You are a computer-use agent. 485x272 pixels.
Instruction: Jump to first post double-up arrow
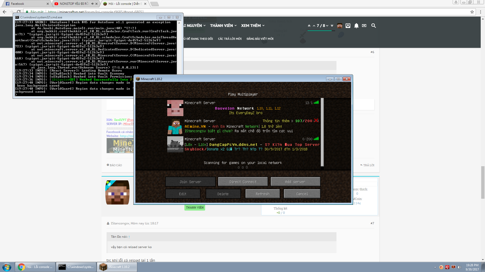[309, 26]
